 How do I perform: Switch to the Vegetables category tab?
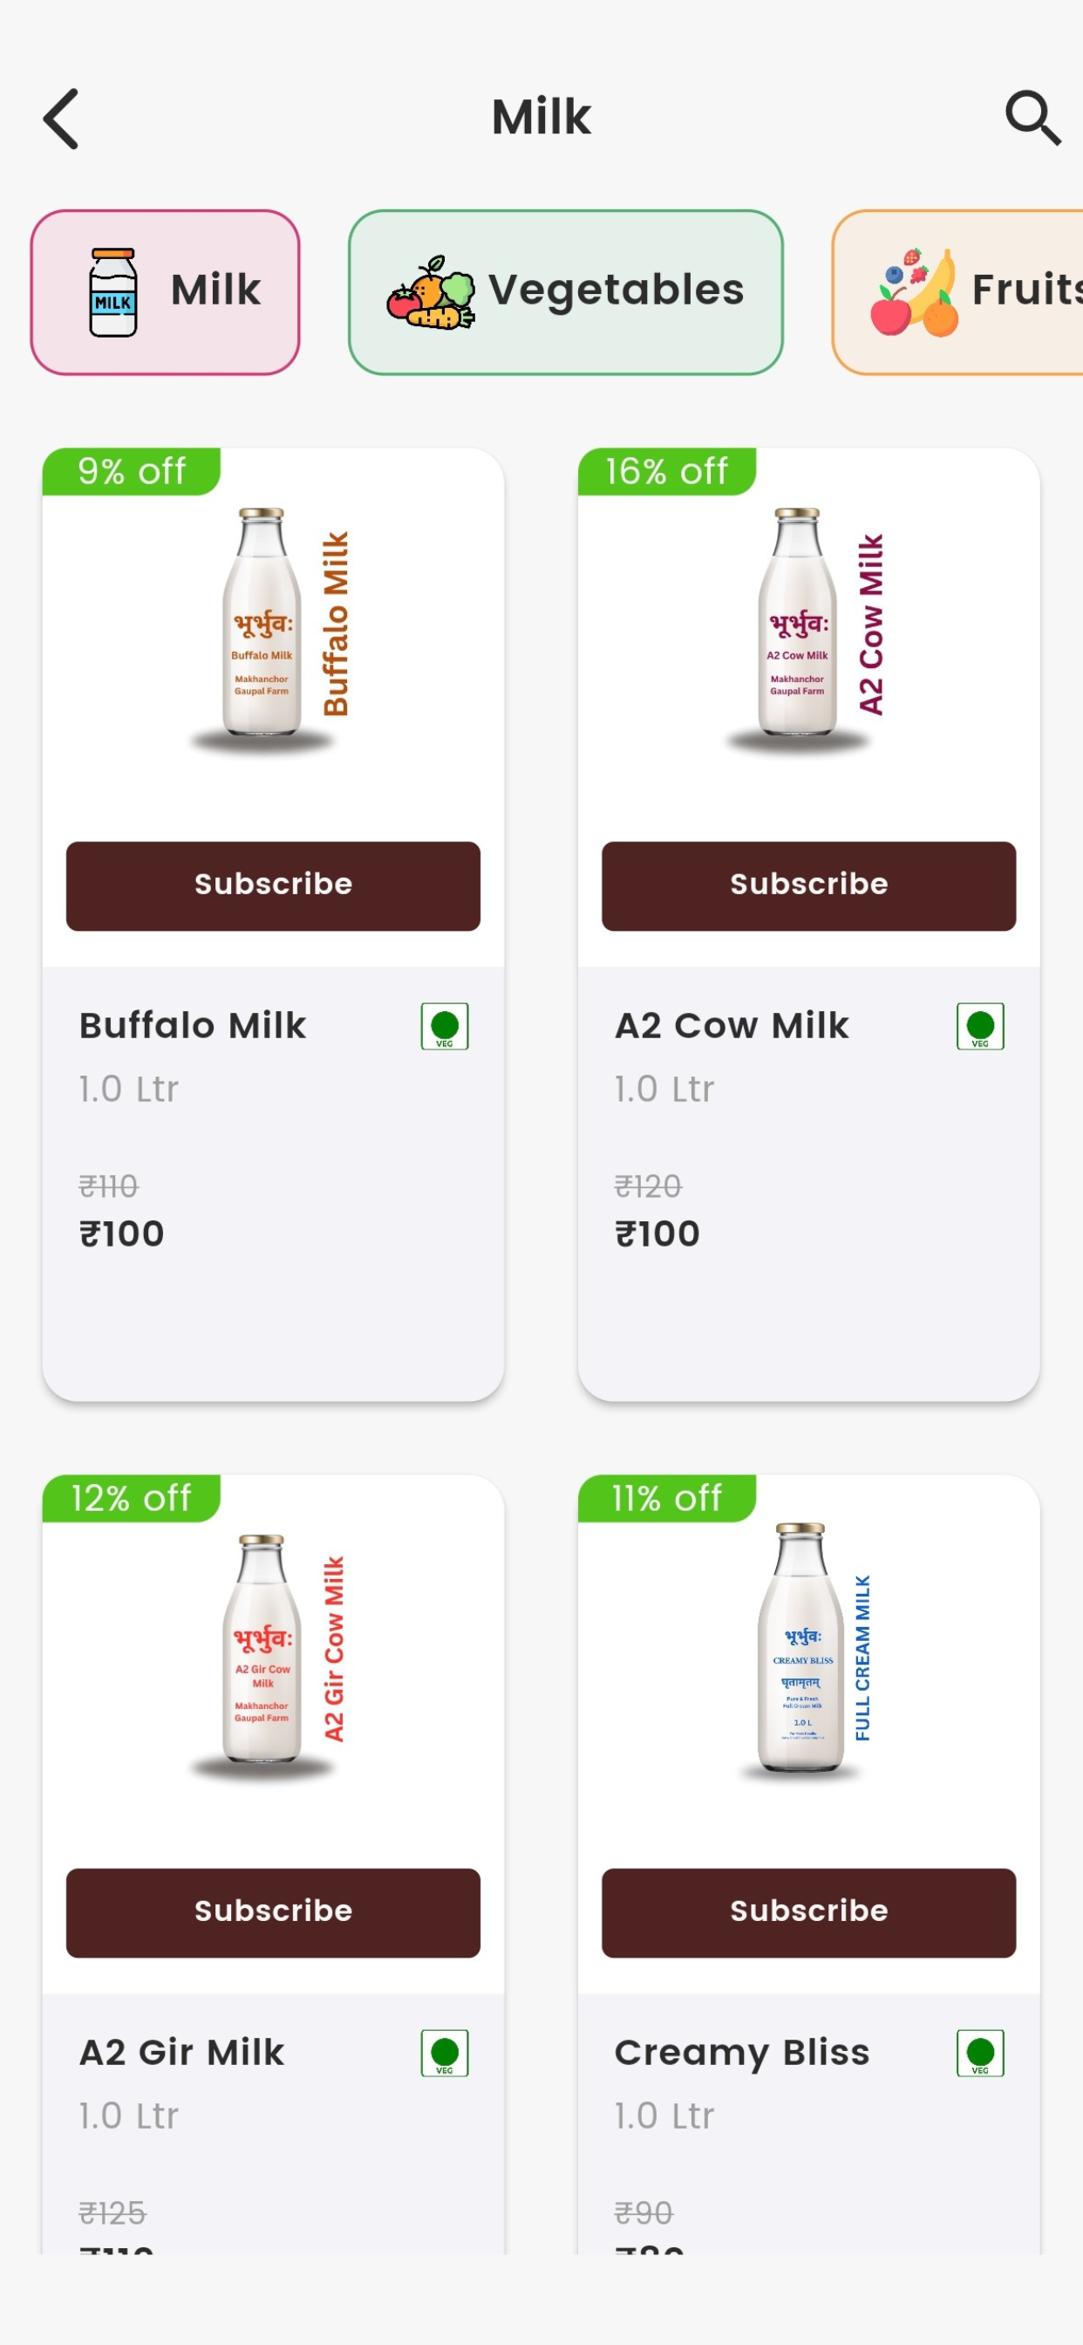point(565,292)
